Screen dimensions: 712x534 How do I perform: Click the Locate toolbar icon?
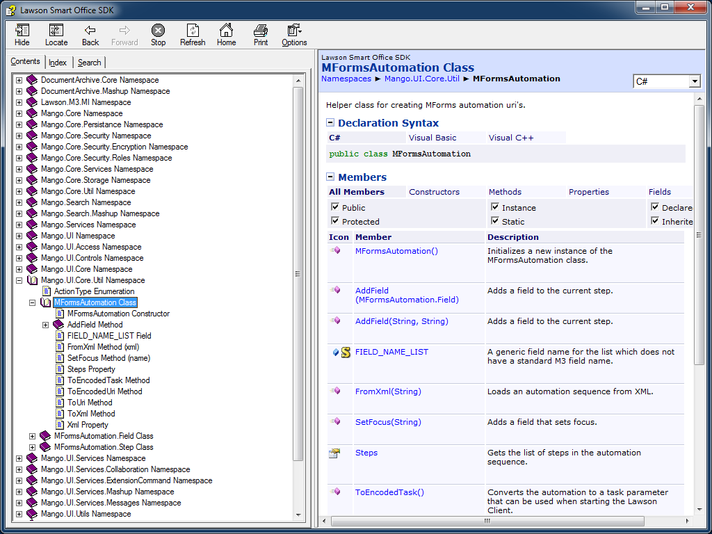coord(56,35)
